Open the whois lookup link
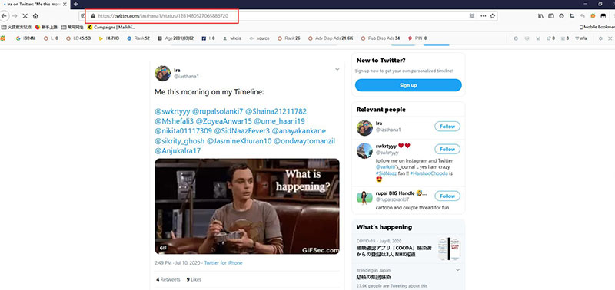This screenshot has width=615, height=290. pyautogui.click(x=232, y=38)
